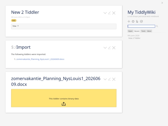Image resolution: width=168 pixels, height=126 pixels.
Task: Switch to the Tools tab
Action: point(143,31)
